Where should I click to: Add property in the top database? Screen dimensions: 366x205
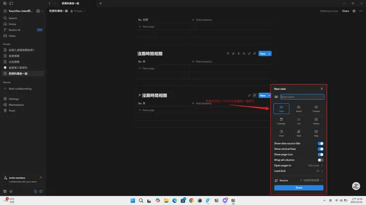(x=202, y=20)
